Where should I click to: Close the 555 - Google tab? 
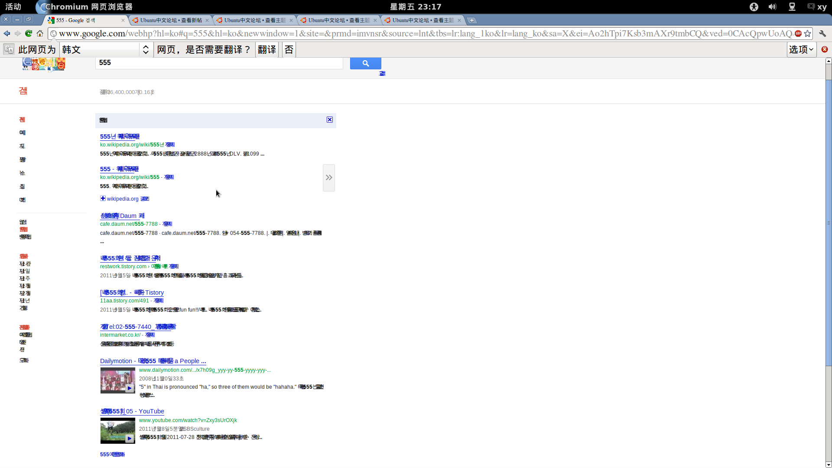click(x=123, y=20)
